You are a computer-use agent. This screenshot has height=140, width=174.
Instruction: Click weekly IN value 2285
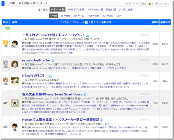(155, 103)
